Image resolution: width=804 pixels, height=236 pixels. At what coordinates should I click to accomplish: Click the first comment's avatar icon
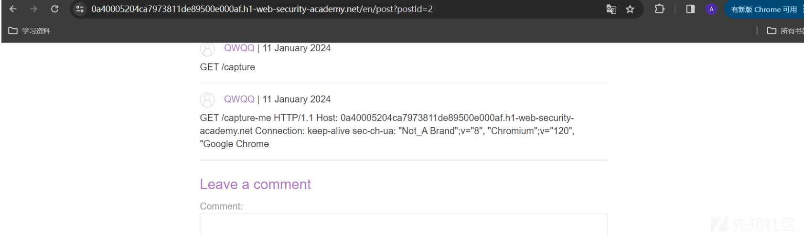207,48
